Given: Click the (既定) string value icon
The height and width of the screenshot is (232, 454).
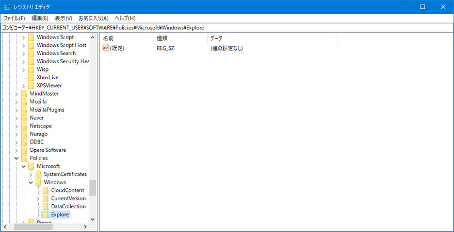Looking at the screenshot, I should [106, 48].
